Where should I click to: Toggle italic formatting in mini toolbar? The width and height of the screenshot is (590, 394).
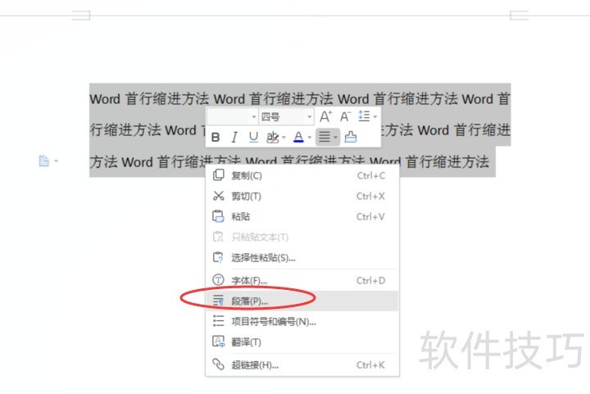coord(234,138)
